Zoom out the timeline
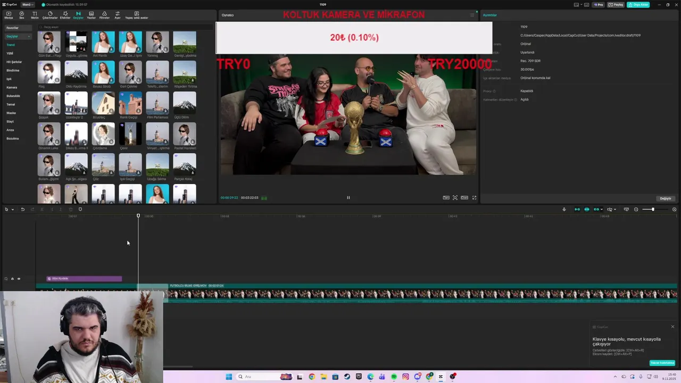This screenshot has width=681, height=383. (x=636, y=209)
